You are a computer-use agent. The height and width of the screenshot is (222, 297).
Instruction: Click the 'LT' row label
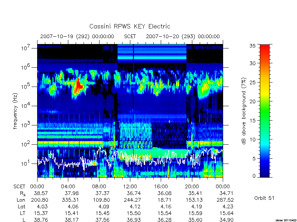23,213
